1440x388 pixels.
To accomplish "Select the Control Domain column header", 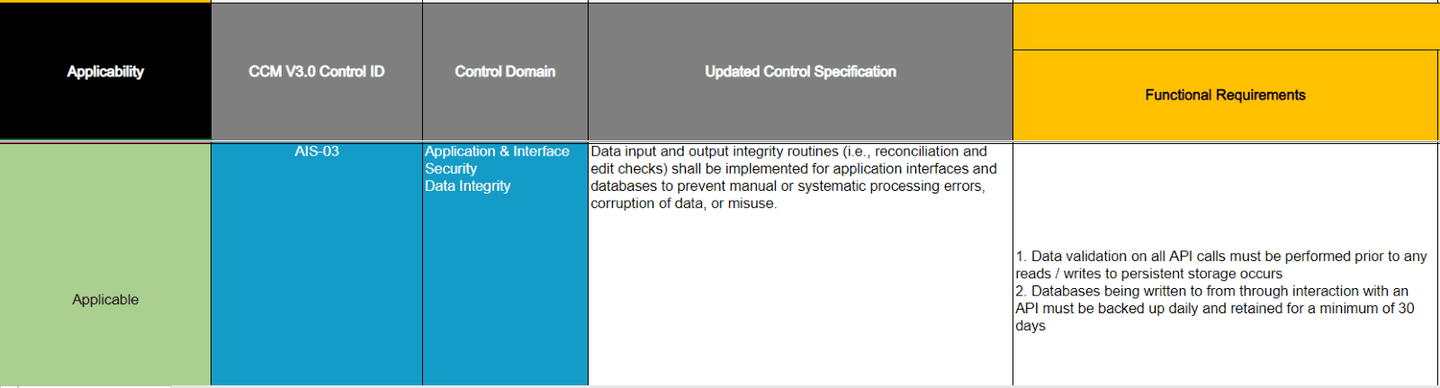I will pyautogui.click(x=505, y=71).
